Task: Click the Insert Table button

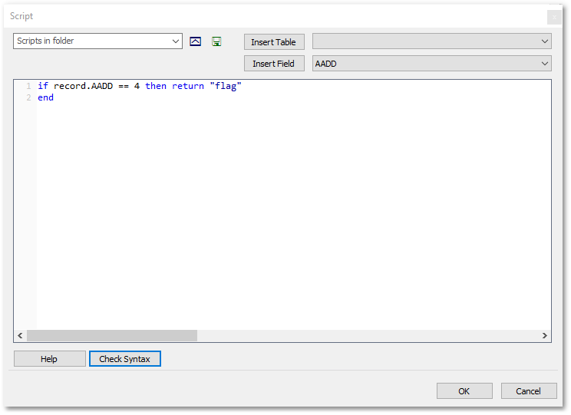Action: coord(274,42)
